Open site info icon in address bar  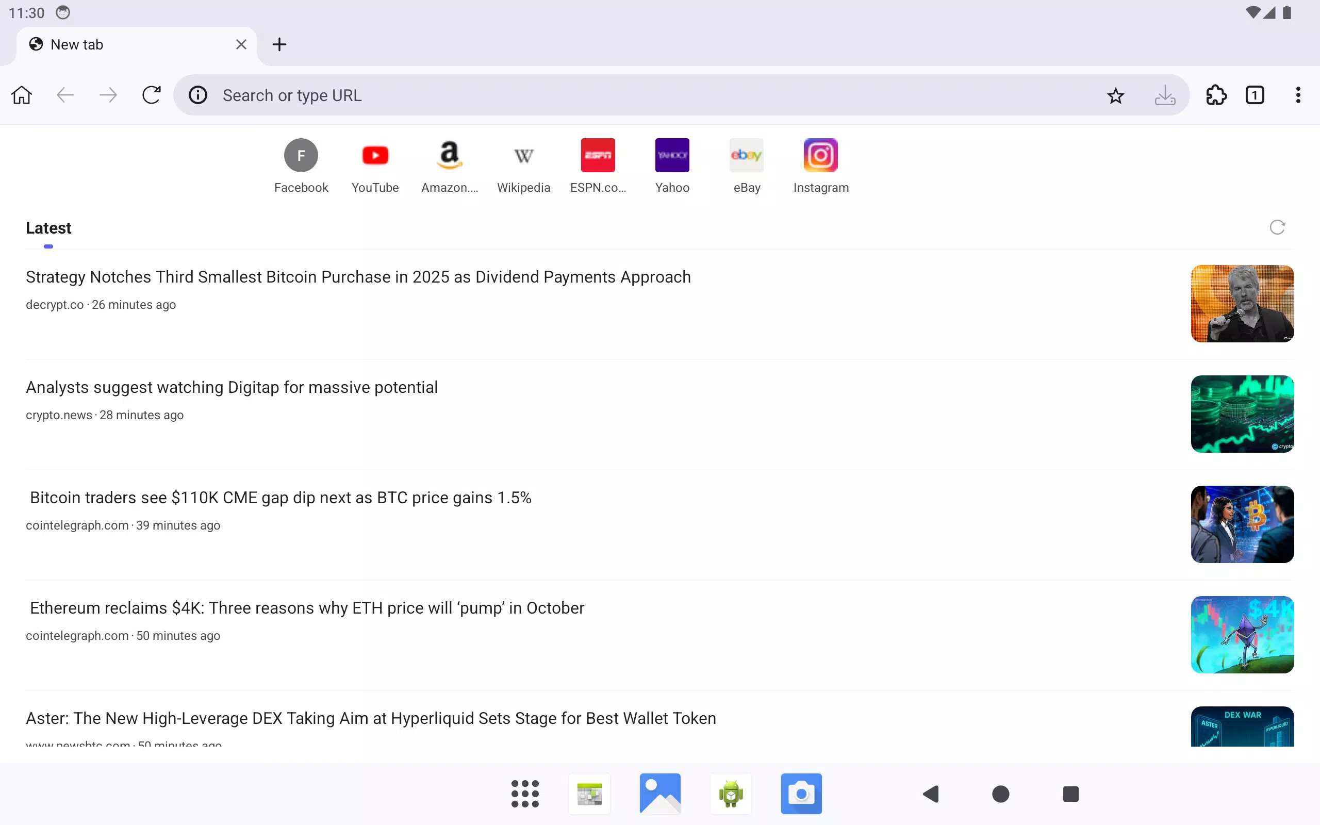[x=198, y=95]
